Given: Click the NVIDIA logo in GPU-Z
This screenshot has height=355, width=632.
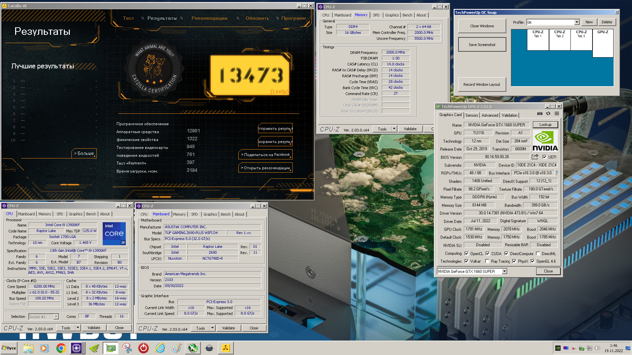Looking at the screenshot, I should (545, 141).
